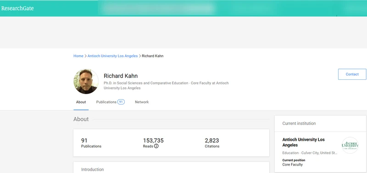367x173 pixels.
Task: Click the 91 Publications statistic
Action: 91,143
